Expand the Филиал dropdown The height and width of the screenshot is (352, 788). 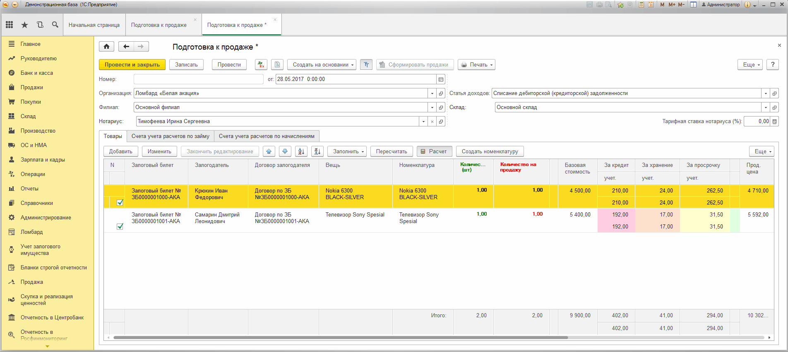coord(432,107)
